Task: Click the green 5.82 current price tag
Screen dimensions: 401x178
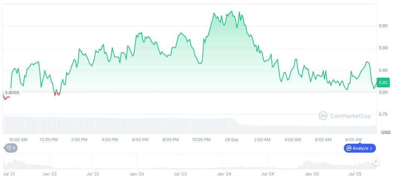Action: 383,82
